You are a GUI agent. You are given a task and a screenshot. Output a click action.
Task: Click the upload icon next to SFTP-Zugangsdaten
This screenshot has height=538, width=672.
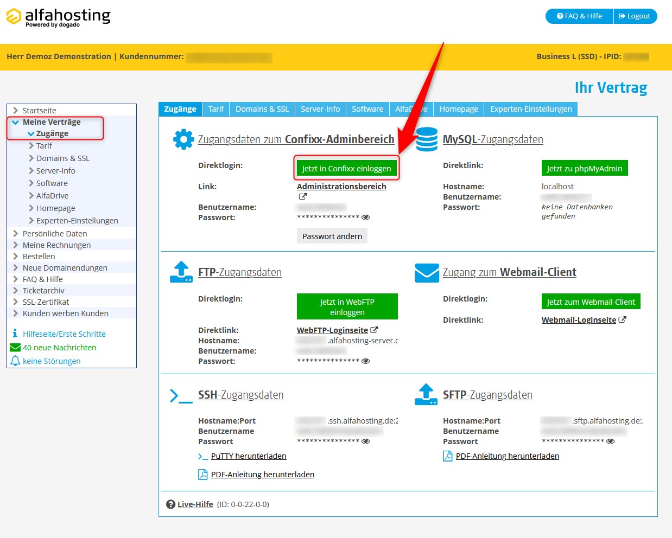pyautogui.click(x=427, y=395)
